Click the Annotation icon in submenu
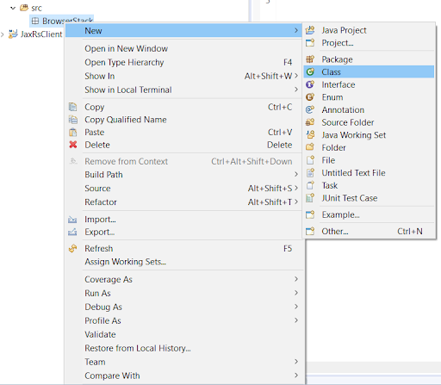Viewport: 441px width, 385px height. (310, 109)
